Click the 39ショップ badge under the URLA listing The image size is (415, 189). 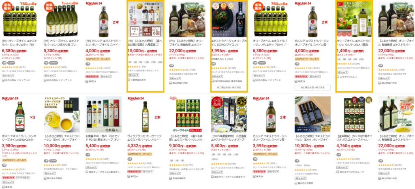click(342, 72)
